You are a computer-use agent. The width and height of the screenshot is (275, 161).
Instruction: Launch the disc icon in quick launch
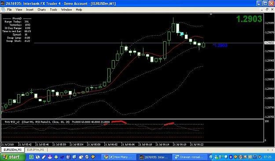click(37, 157)
